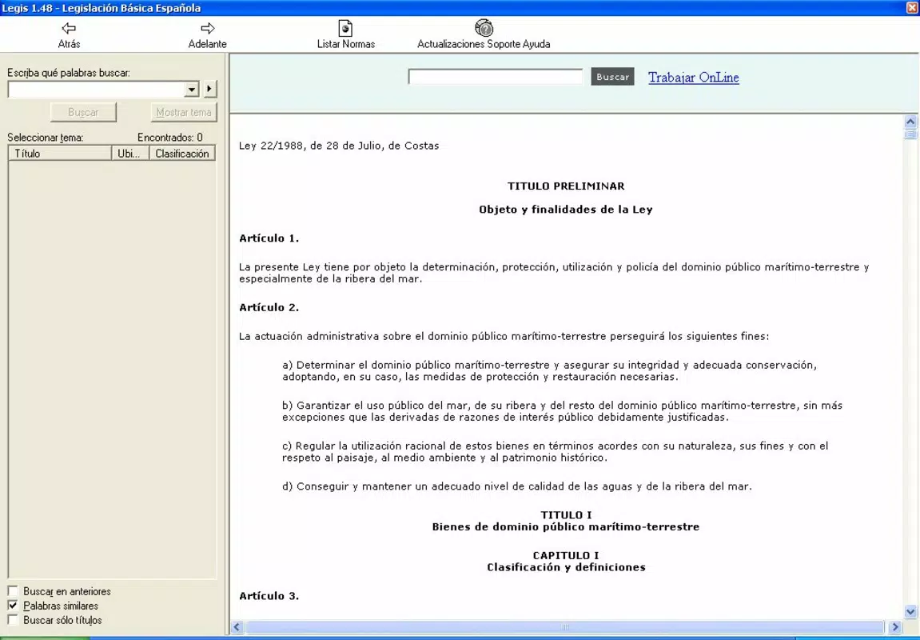Click the left panel Buscar button
Screen dimensions: 920x640
pos(83,112)
